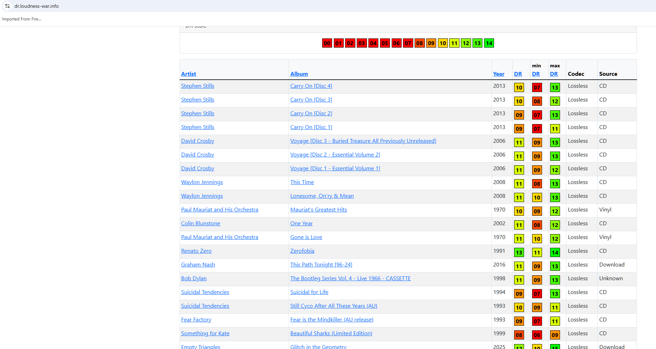Select the 05 swatch in DR scale
Screen dimensions: 656x349
385,43
